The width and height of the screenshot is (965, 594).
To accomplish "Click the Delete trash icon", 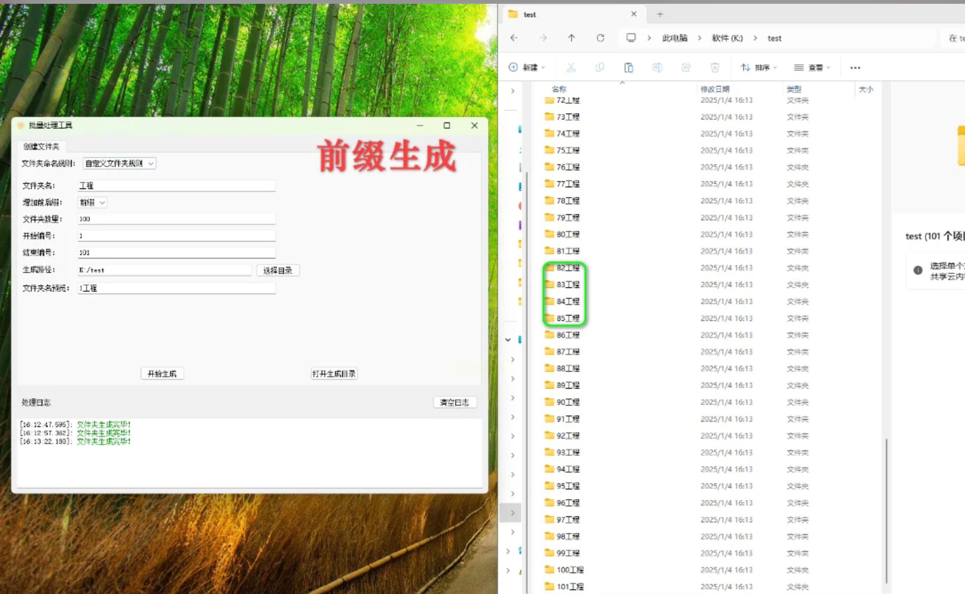I will (x=715, y=68).
